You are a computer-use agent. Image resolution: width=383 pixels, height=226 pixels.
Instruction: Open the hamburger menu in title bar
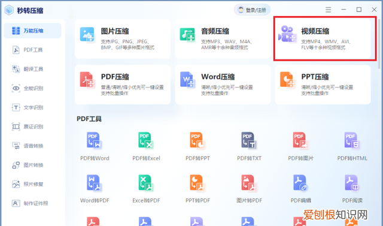click(x=329, y=10)
